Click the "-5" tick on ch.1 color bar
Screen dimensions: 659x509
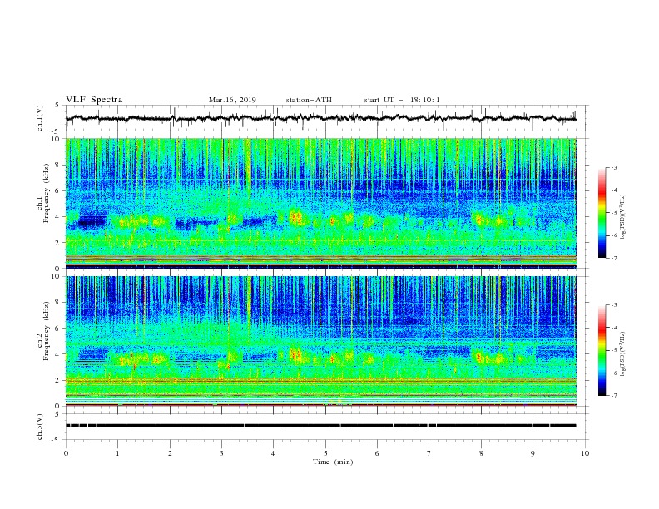(x=613, y=213)
